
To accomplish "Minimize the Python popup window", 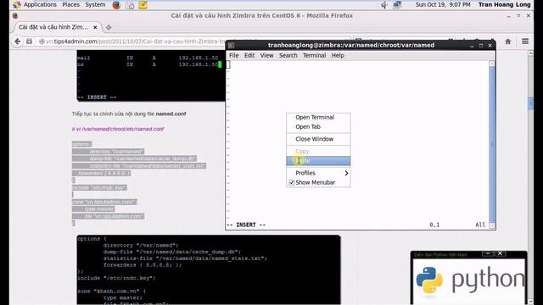I will 488,253.
